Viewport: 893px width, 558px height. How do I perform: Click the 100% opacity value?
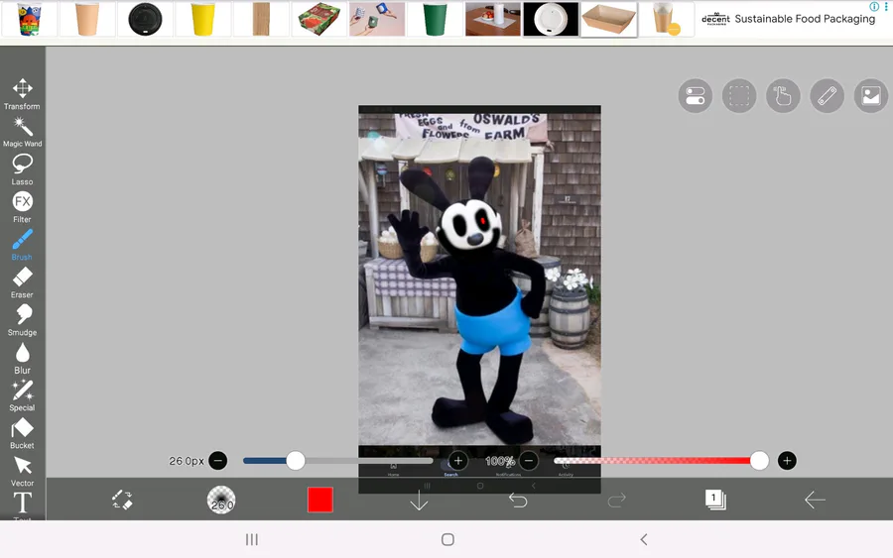[499, 461]
